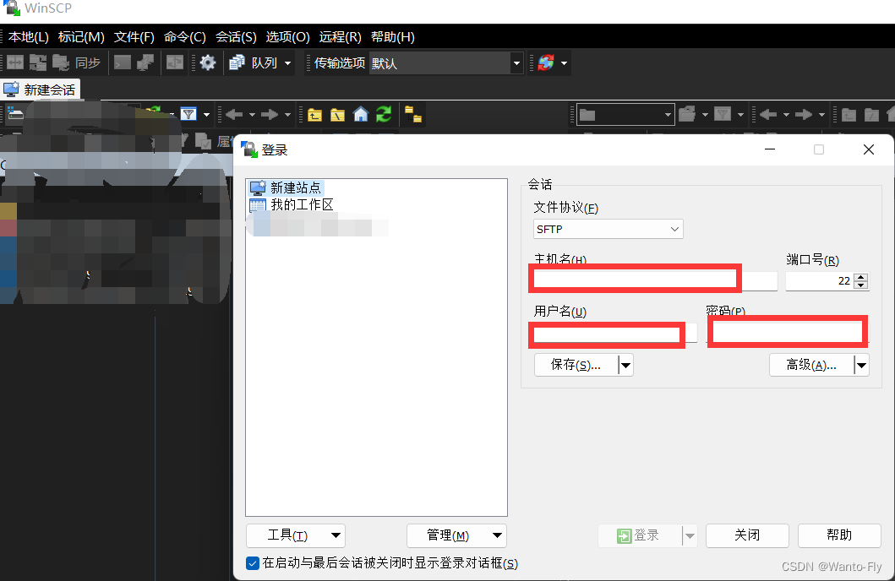Image resolution: width=895 pixels, height=581 pixels.
Task: Click the Open in PuTTY icon
Action: 145,62
